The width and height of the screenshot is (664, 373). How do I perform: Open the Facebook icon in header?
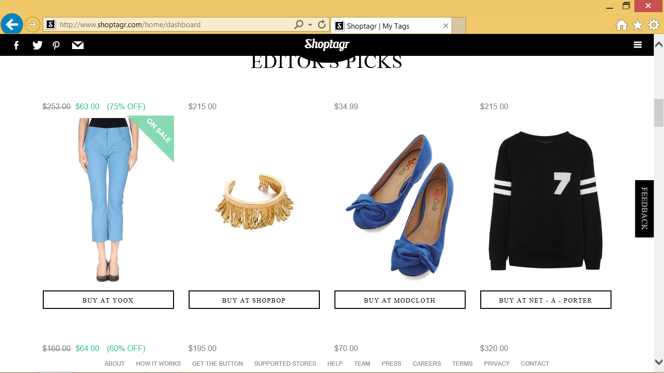[x=16, y=45]
